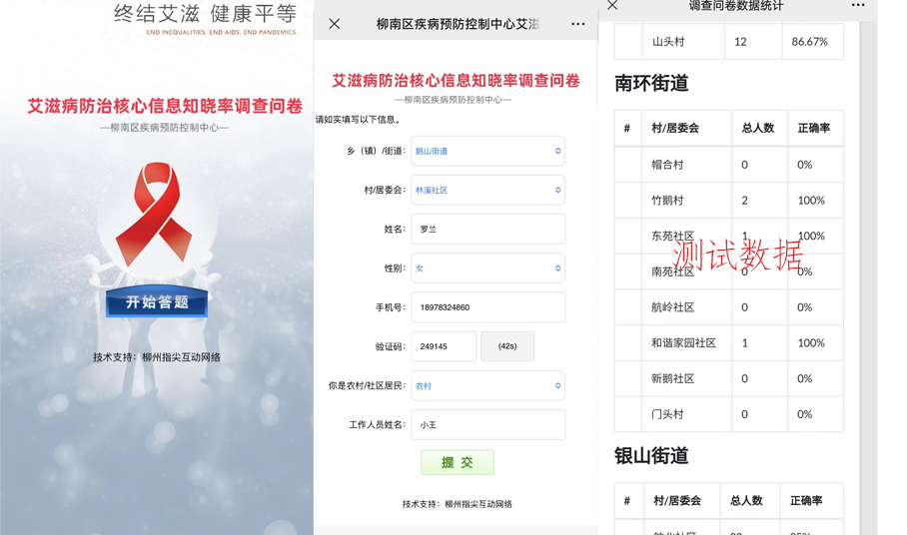This screenshot has width=907, height=535.
Task: Focus the 手机号 input field
Action: coord(487,307)
